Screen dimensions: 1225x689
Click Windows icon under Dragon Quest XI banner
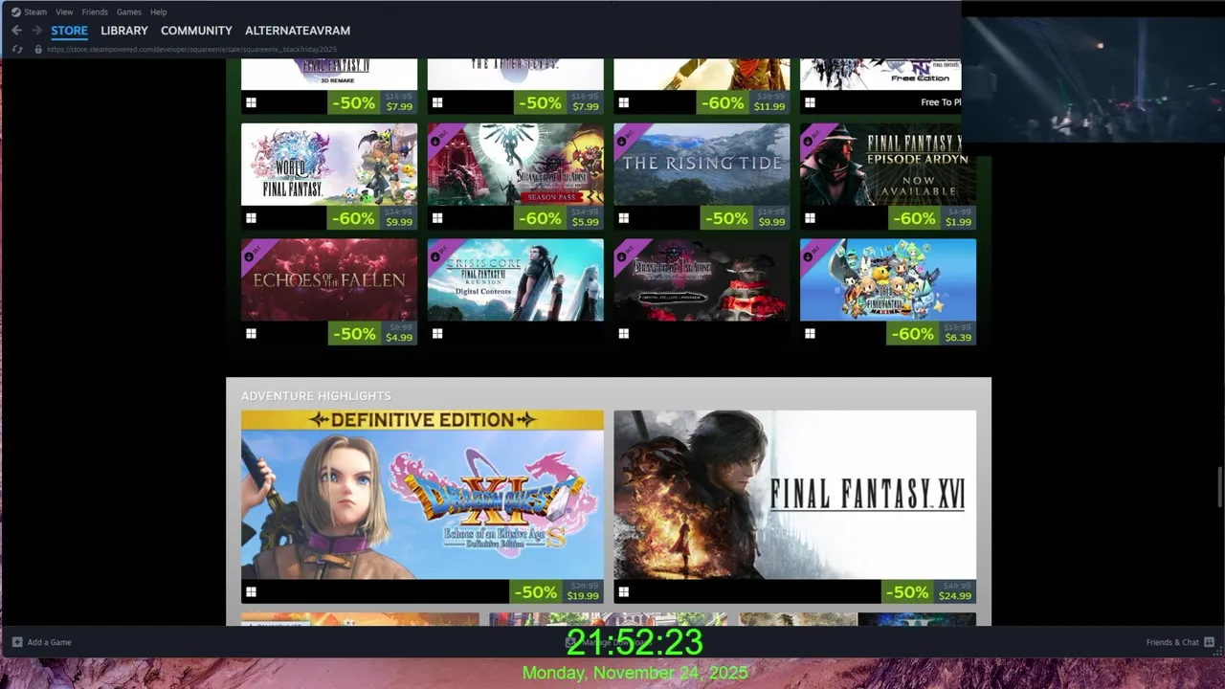coord(251,592)
